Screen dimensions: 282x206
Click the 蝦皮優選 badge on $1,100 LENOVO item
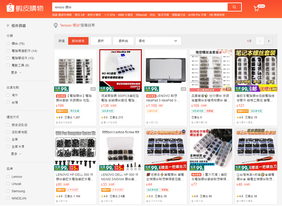click(151, 96)
